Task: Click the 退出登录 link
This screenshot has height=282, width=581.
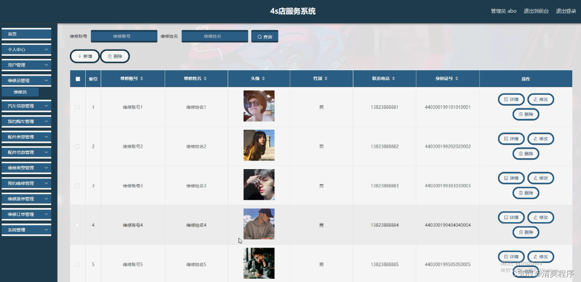Action: (x=566, y=11)
